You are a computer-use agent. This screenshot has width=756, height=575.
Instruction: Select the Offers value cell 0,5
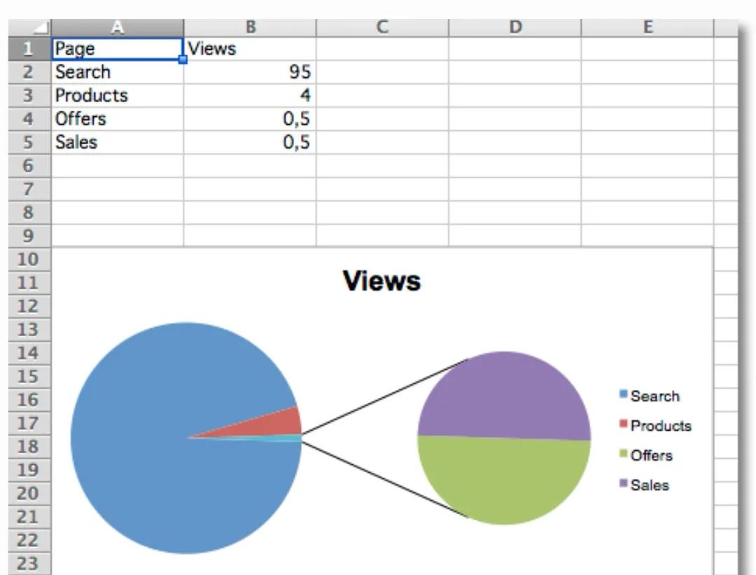coord(250,118)
